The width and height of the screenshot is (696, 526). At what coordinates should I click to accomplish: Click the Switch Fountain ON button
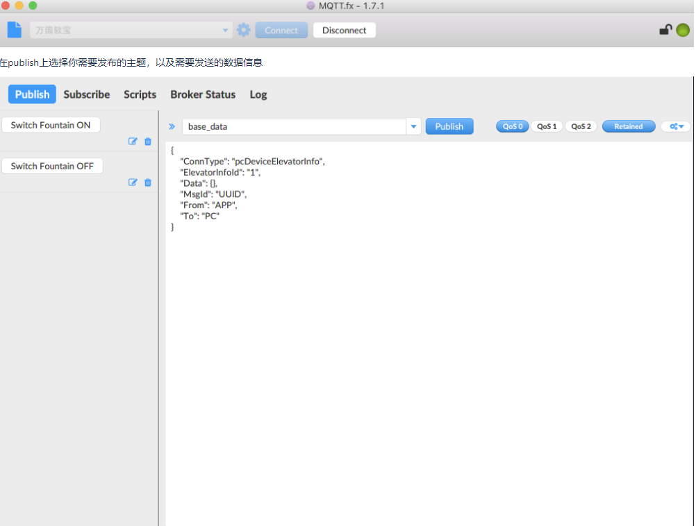pyautogui.click(x=51, y=125)
